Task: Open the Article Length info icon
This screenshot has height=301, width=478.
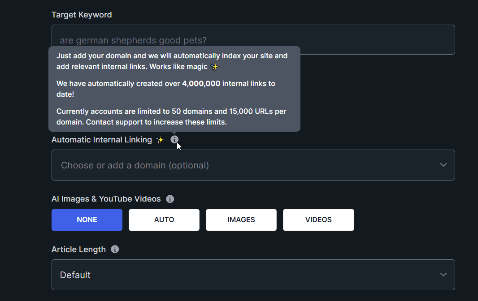Action: coord(115,249)
